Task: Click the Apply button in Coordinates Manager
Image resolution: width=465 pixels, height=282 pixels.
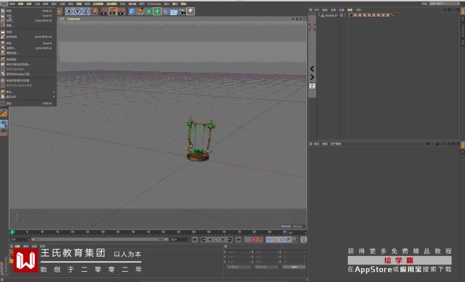Action: pyautogui.click(x=294, y=267)
